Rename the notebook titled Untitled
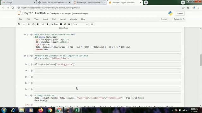This screenshot has height=113, width=202. (x=40, y=13)
